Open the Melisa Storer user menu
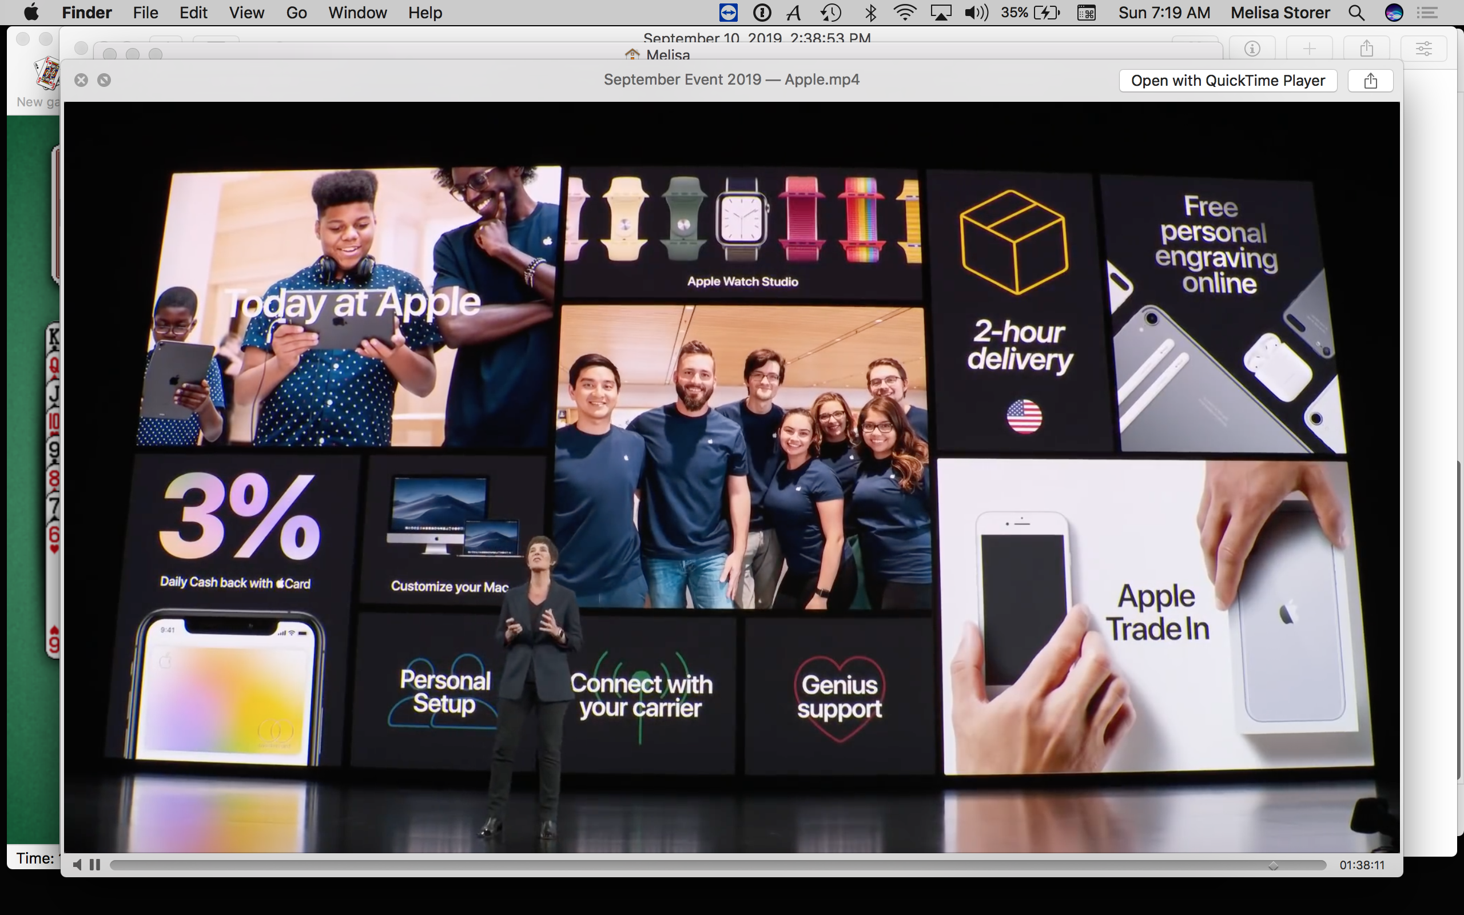The image size is (1464, 915). click(x=1280, y=13)
